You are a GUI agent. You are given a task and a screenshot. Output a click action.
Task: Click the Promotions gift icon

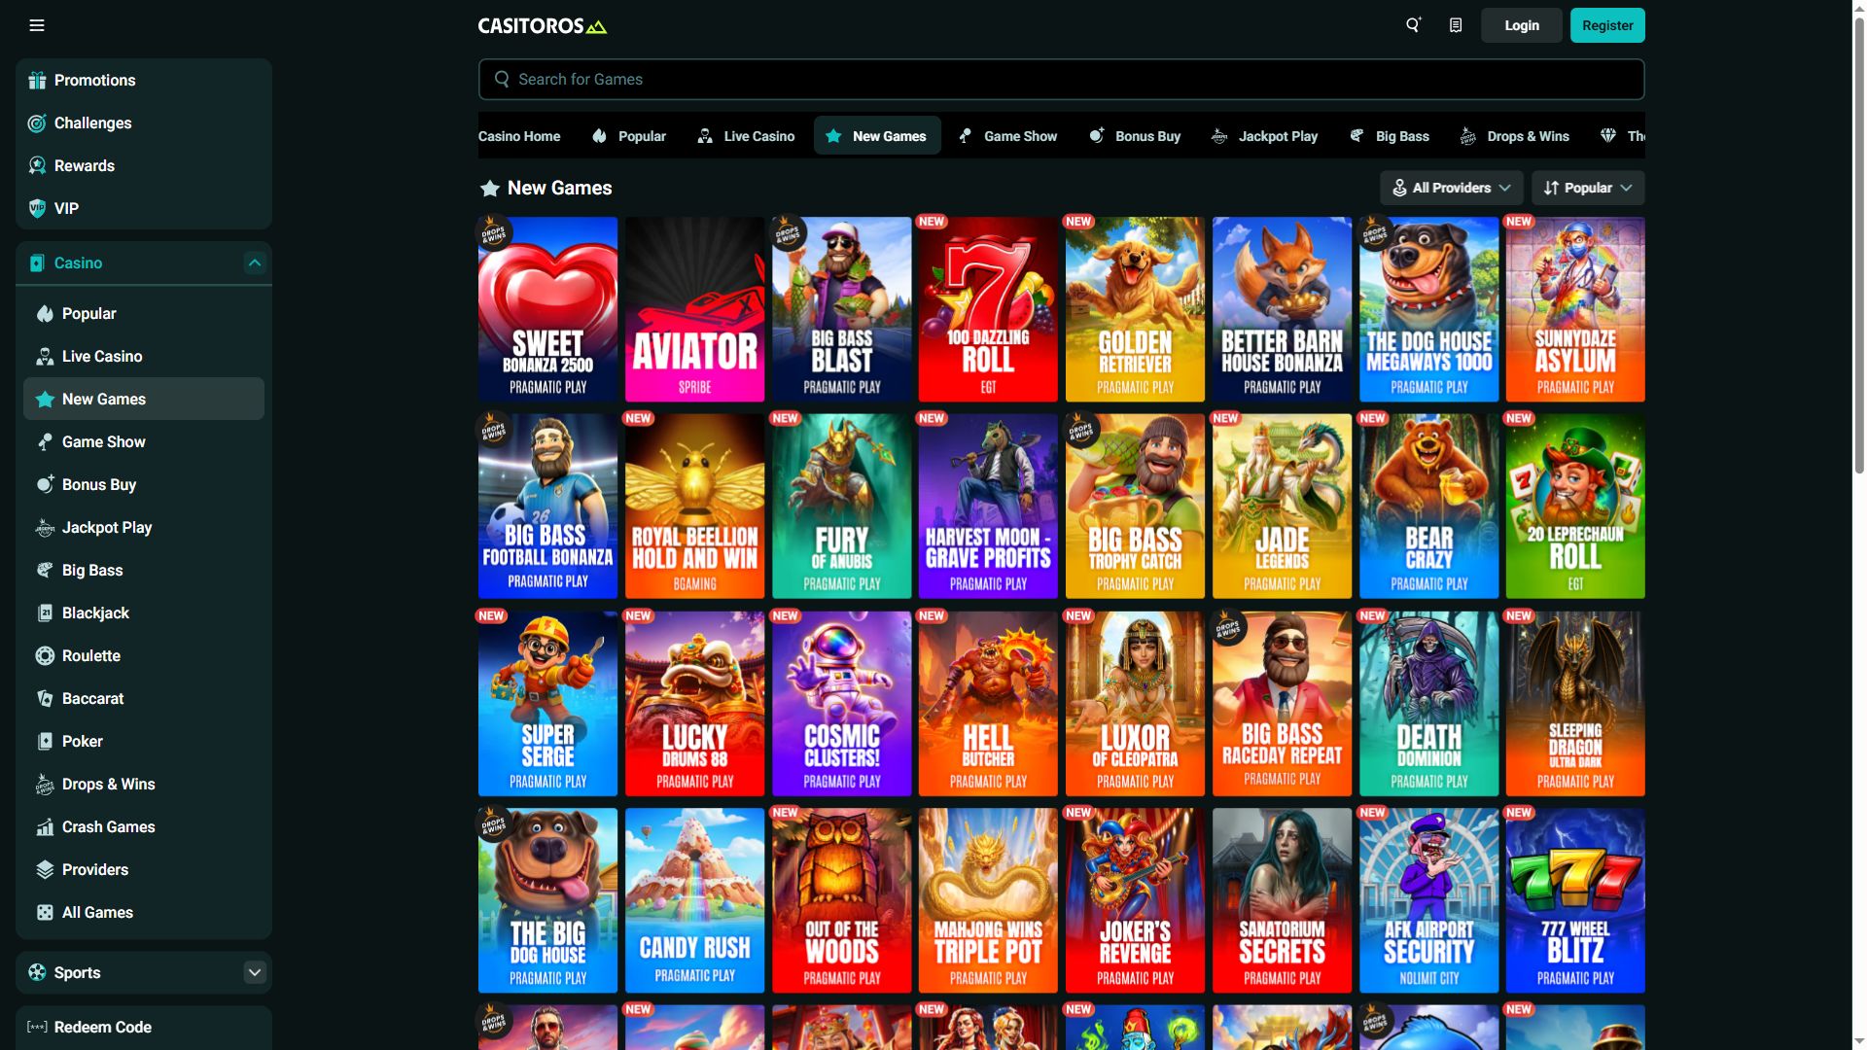point(37,80)
